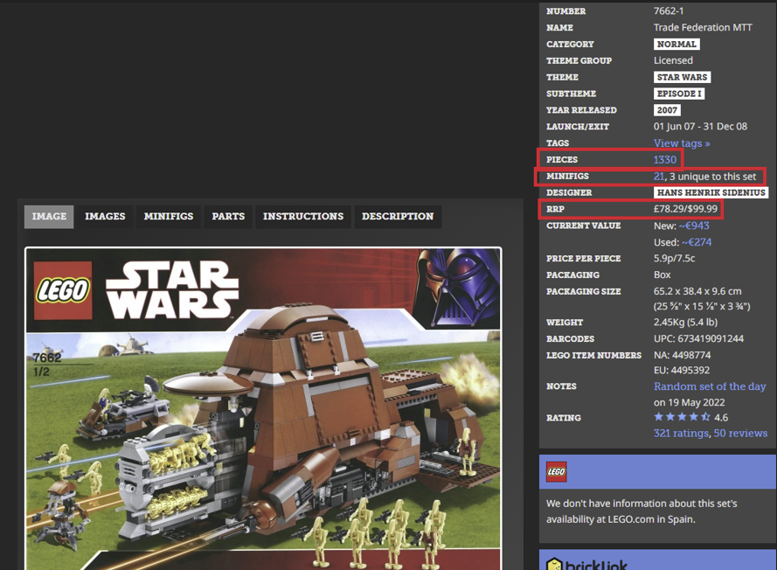This screenshot has height=570, width=777.
Task: Open the EPISODE I subtheme tag
Action: (679, 94)
